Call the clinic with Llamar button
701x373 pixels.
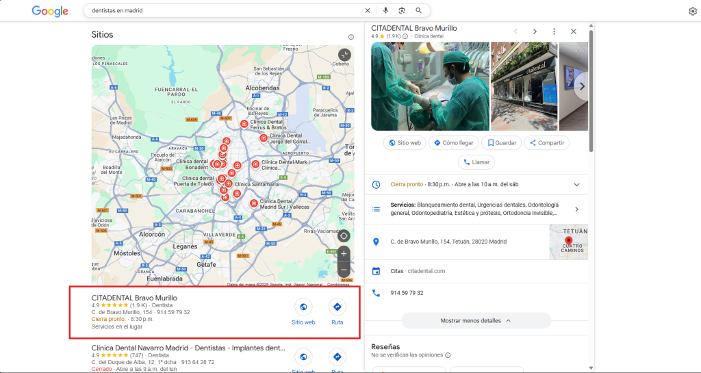coord(476,162)
